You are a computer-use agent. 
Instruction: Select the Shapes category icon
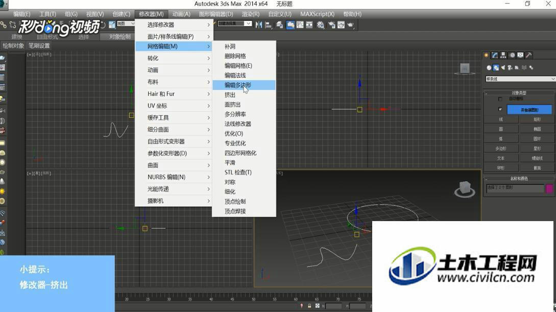pyautogui.click(x=496, y=67)
